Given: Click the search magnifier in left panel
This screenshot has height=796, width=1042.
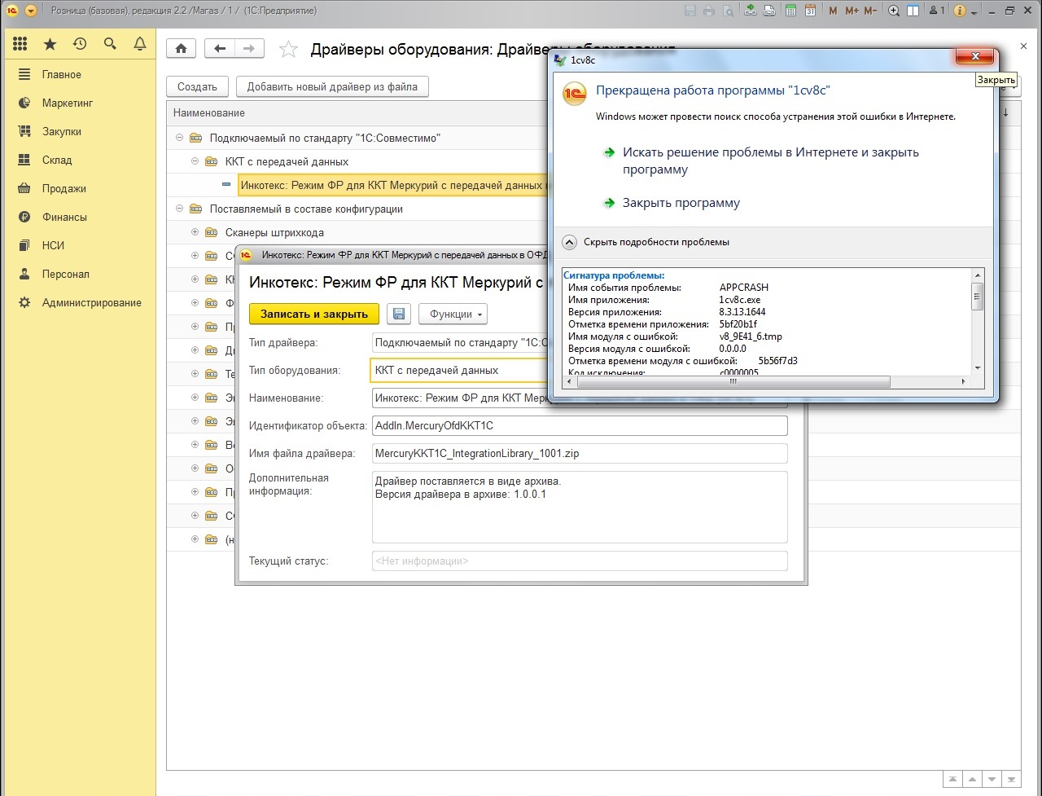Looking at the screenshot, I should coord(110,44).
